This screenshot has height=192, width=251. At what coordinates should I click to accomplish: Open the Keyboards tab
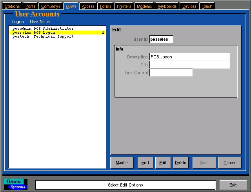167,6
